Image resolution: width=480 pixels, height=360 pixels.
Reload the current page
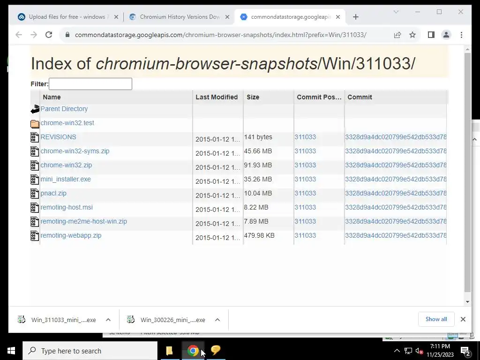(x=49, y=35)
